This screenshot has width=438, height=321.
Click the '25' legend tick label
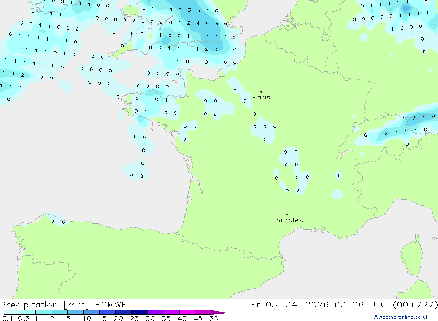[x=134, y=318]
